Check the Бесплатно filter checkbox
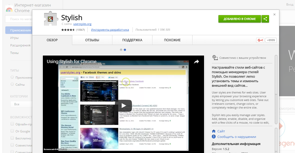The width and height of the screenshot is (295, 153). pos(12,138)
